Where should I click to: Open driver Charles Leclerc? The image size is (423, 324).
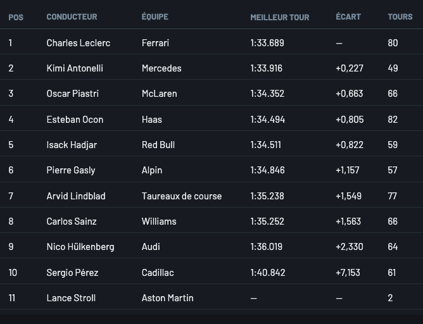pos(79,43)
